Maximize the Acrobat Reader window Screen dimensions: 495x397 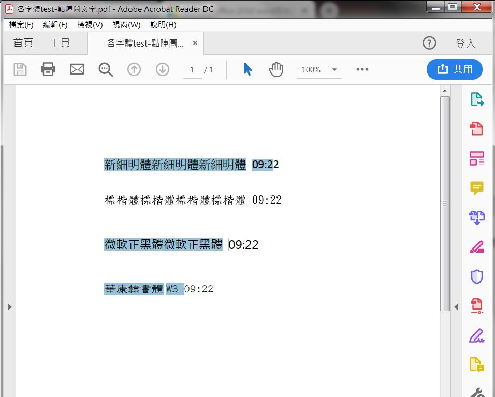[453, 7]
